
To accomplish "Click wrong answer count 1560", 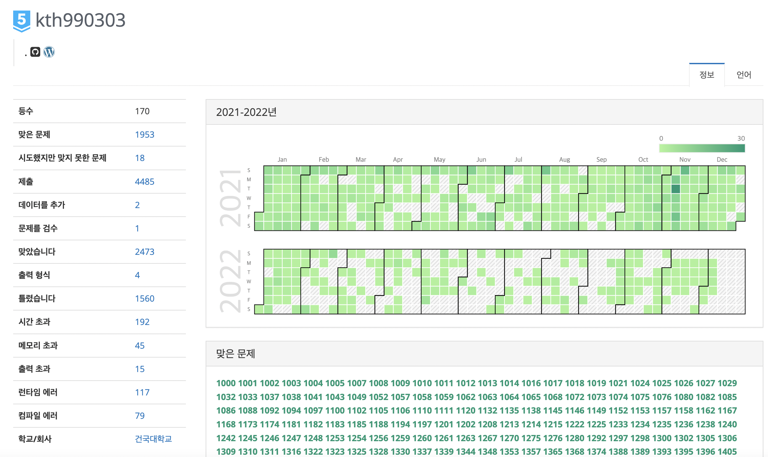I will pos(144,299).
